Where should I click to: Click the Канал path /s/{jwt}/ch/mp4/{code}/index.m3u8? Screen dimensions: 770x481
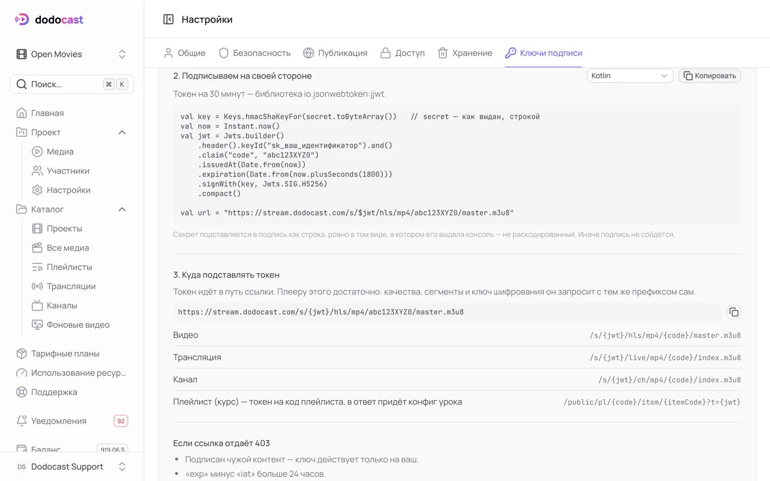[669, 380]
